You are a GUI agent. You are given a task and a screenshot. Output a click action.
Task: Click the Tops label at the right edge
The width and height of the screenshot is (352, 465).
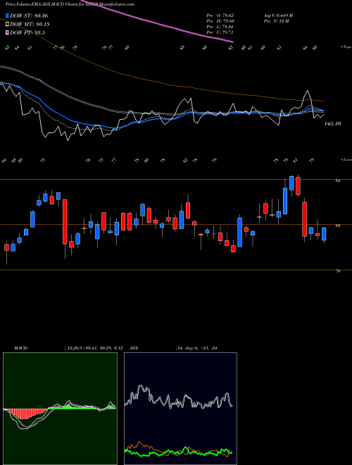click(x=346, y=47)
